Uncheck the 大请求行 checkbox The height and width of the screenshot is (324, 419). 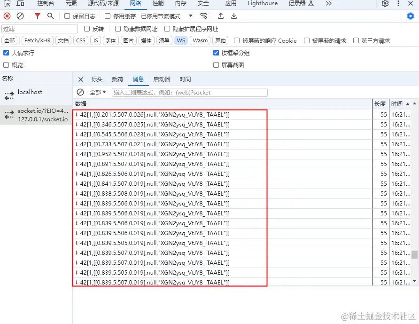pos(6,53)
